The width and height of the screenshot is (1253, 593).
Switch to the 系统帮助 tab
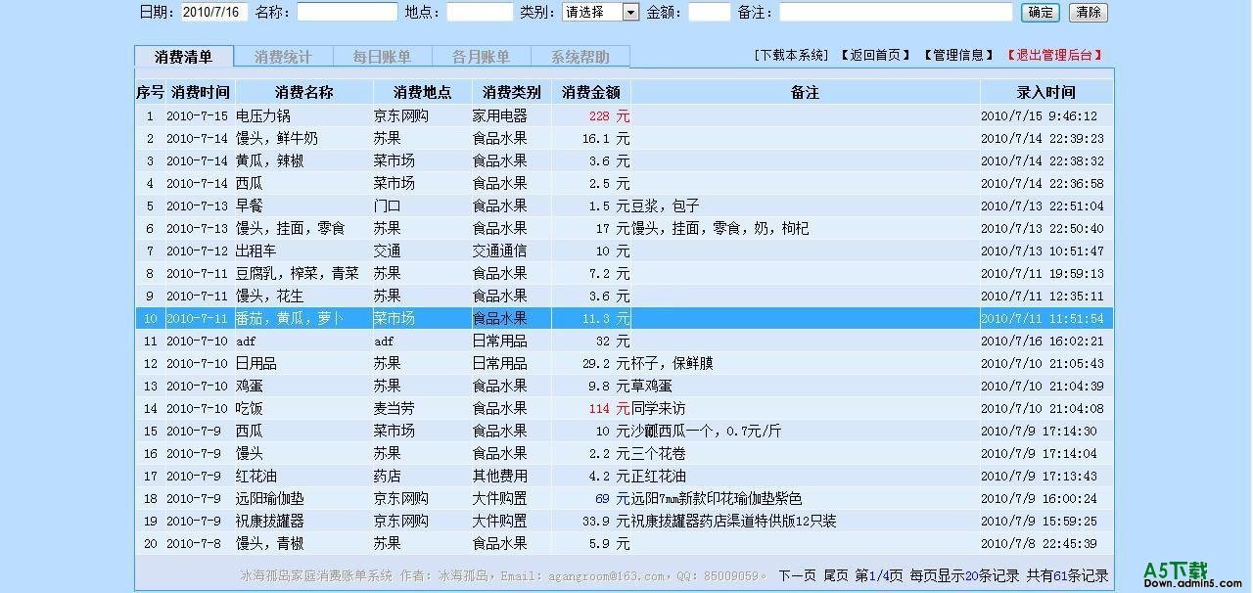click(580, 57)
